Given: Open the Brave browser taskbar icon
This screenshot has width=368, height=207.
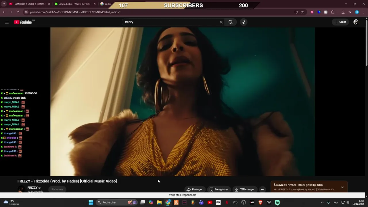Looking at the screenshot, I should [x=260, y=202].
